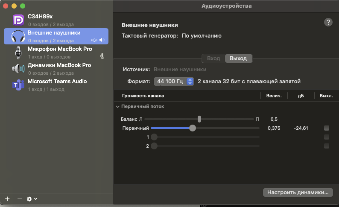Toggle mute checkbox for channel 1
The height and width of the screenshot is (207, 339).
(327, 137)
